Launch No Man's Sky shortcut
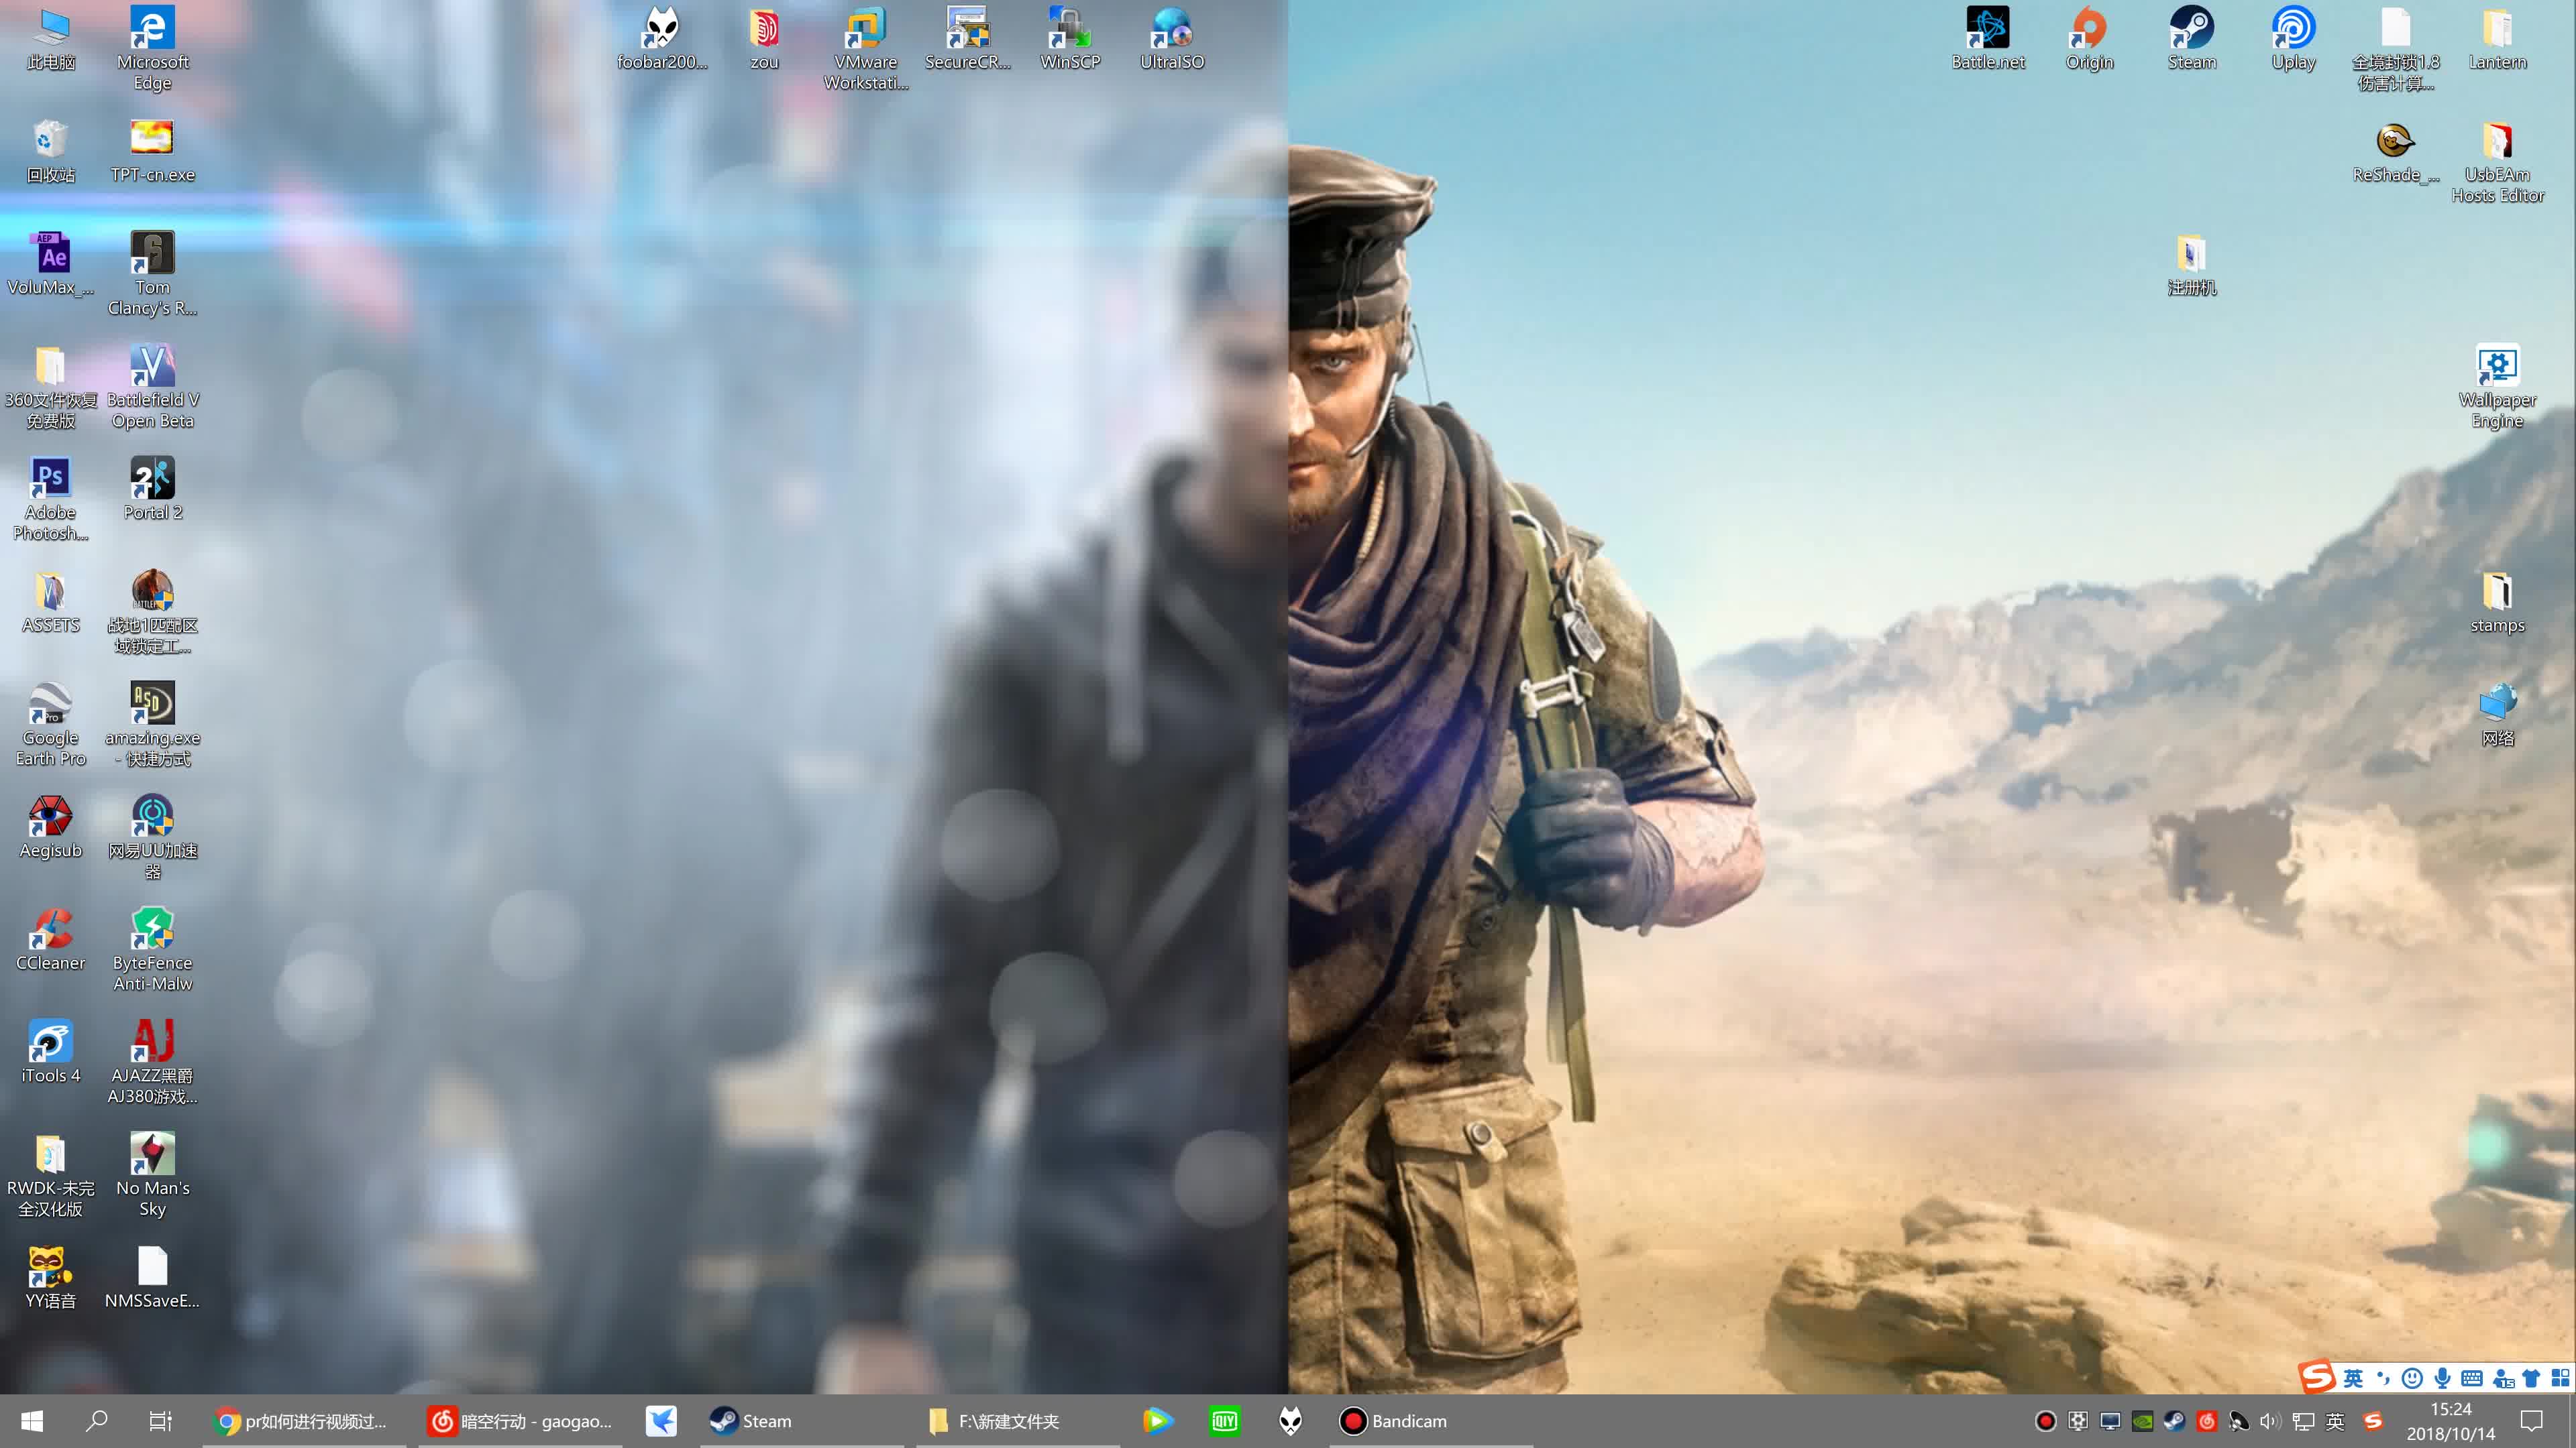This screenshot has width=2576, height=1448. (152, 1174)
